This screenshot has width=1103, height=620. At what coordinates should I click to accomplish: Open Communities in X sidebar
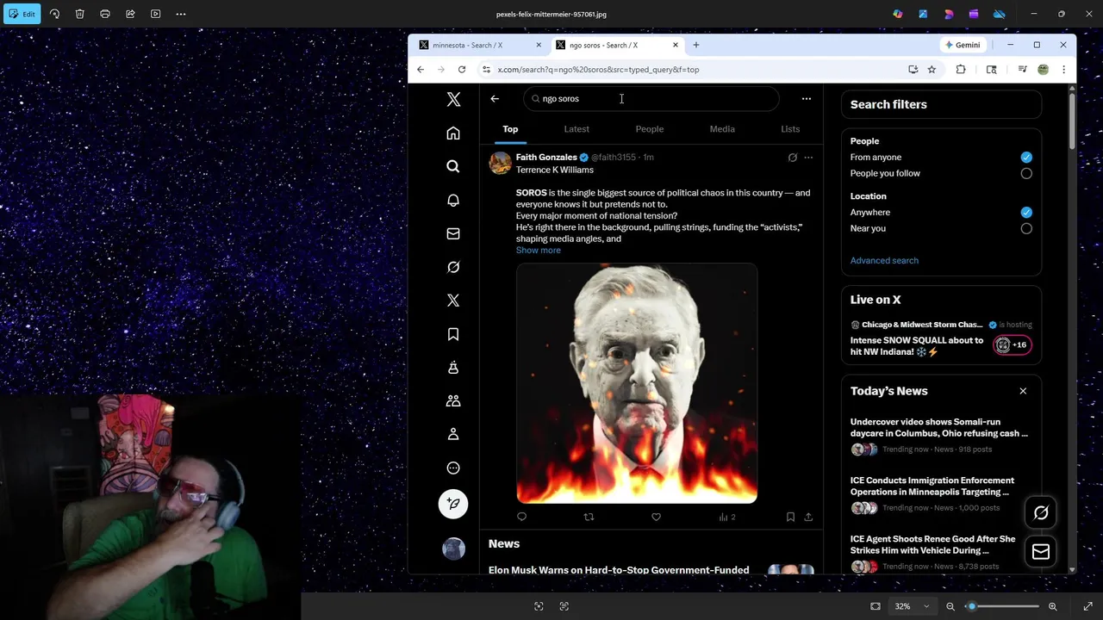point(453,401)
